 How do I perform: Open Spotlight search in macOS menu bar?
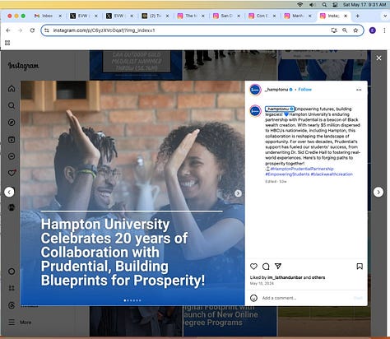point(324,5)
